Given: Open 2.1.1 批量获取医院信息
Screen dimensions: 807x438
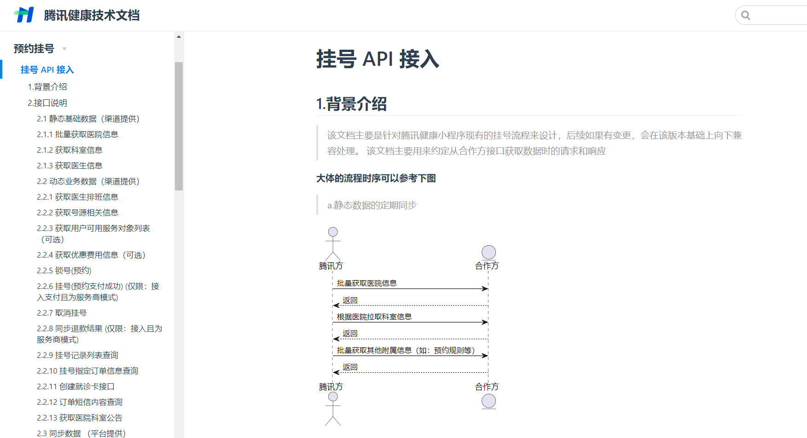Looking at the screenshot, I should click(77, 134).
